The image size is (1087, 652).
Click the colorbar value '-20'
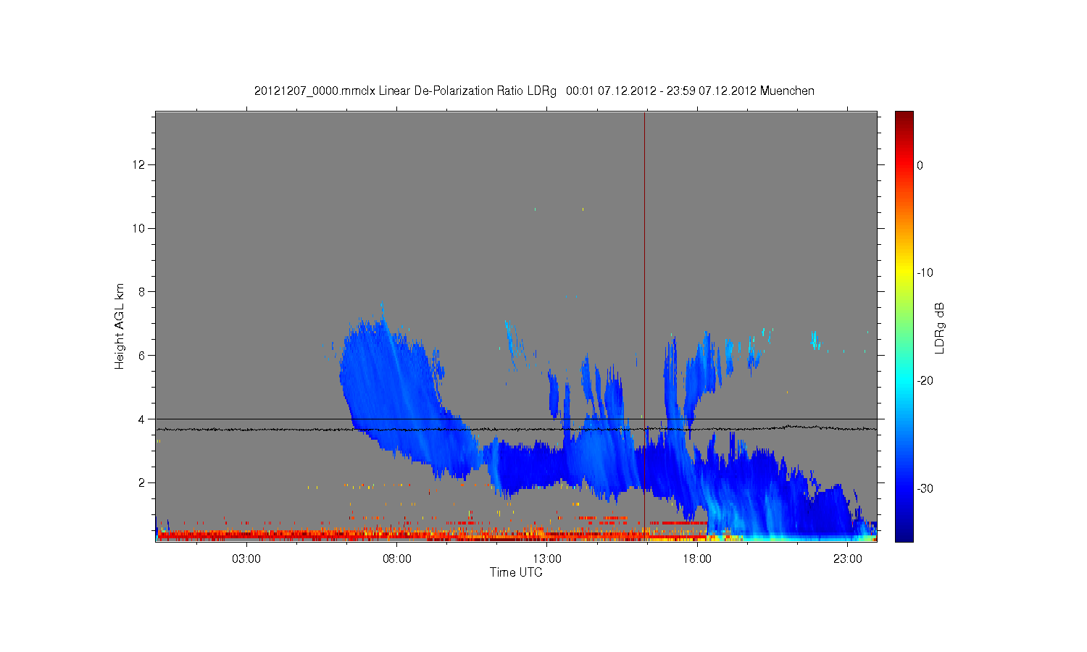coord(925,381)
